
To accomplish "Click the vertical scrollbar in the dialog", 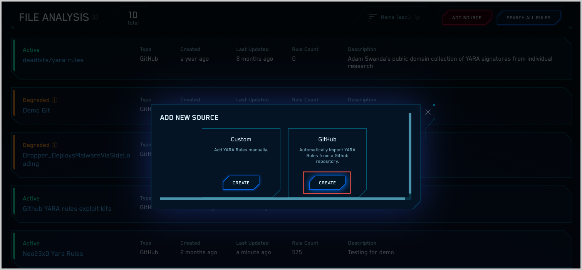I will (410, 153).
